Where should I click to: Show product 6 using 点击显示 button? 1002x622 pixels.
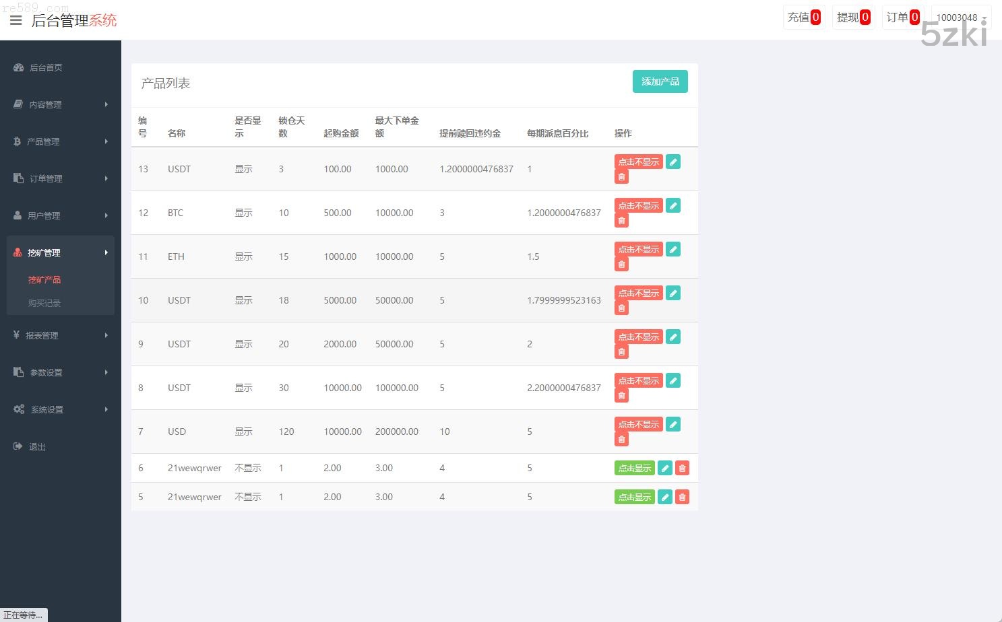(634, 468)
